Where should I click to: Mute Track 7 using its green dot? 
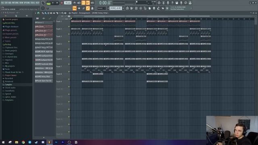pyautogui.click(x=69, y=72)
